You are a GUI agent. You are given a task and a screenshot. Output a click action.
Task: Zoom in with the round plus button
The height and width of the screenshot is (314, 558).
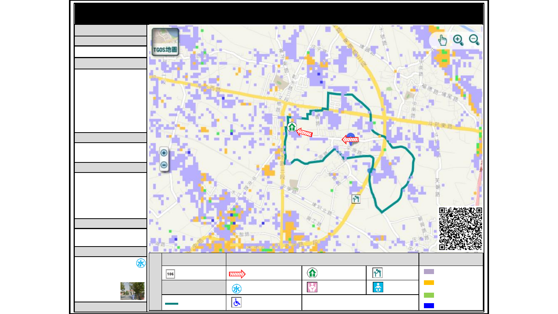tap(164, 153)
